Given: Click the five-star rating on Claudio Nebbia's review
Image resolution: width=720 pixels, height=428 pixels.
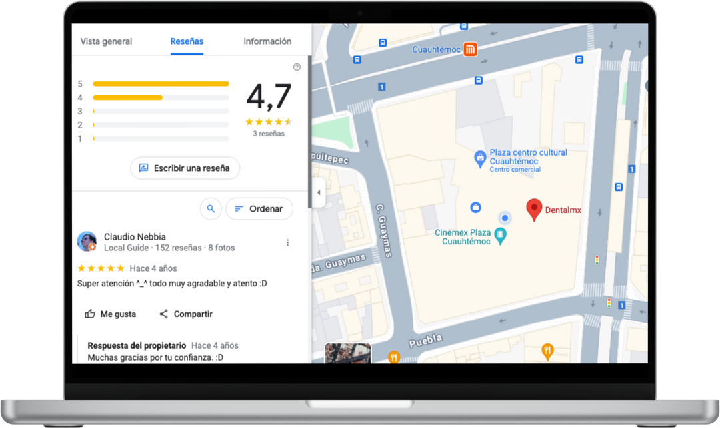Looking at the screenshot, I should tap(101, 268).
